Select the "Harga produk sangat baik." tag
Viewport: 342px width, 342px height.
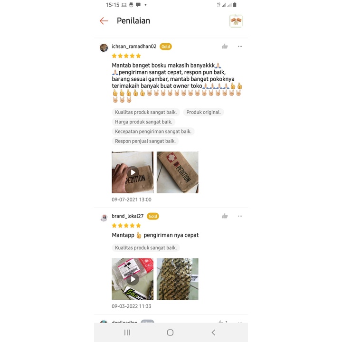(143, 122)
